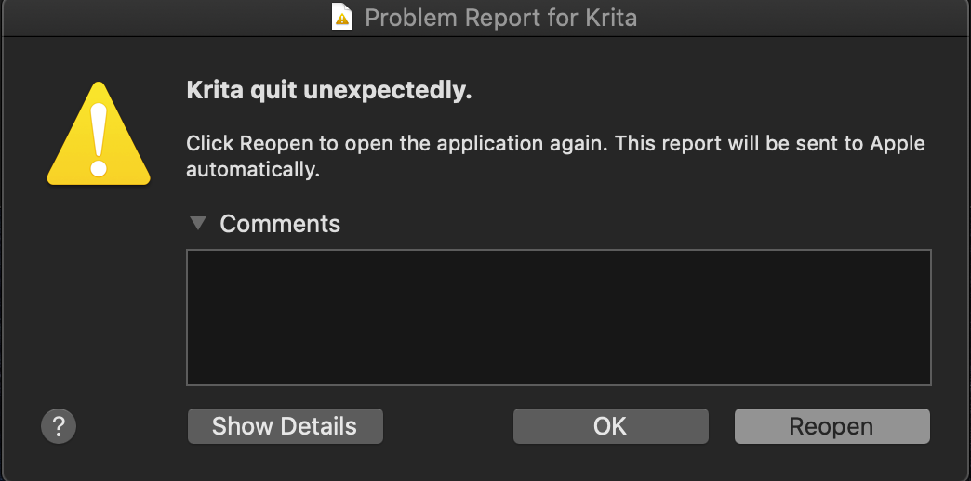
Task: Click the "Krita quit unexpectedly." heading
Action: click(329, 91)
